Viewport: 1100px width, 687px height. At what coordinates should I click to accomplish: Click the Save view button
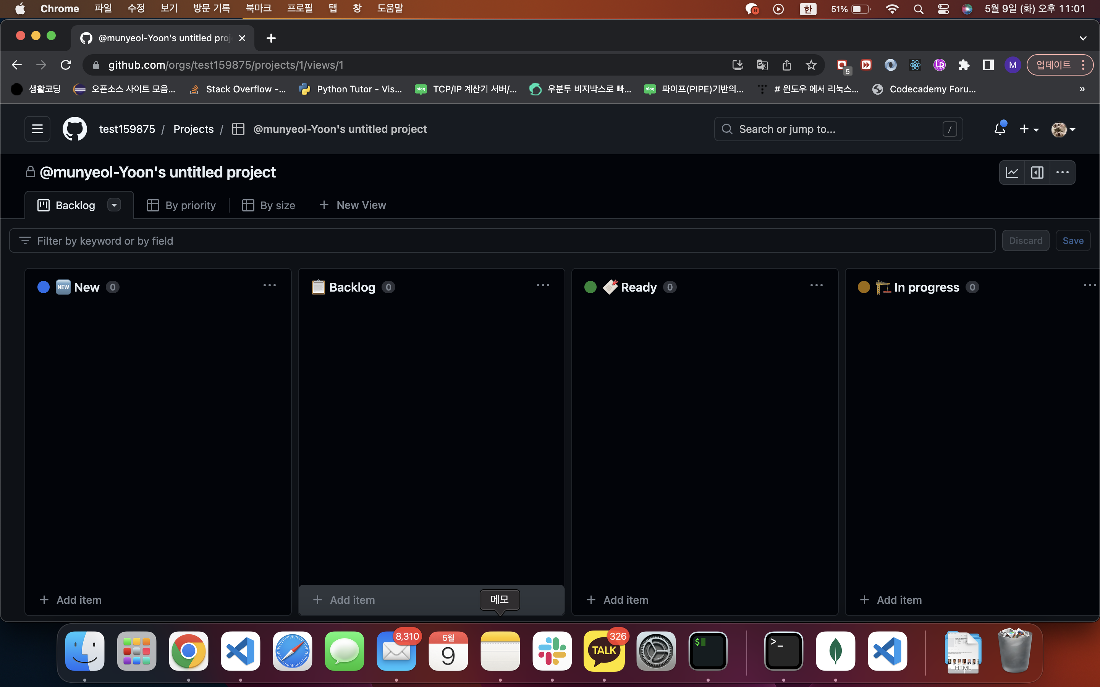1073,241
